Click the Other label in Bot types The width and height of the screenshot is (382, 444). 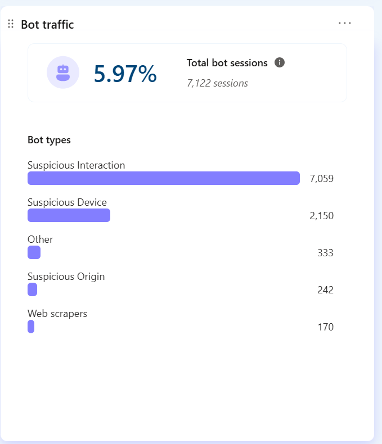41,239
